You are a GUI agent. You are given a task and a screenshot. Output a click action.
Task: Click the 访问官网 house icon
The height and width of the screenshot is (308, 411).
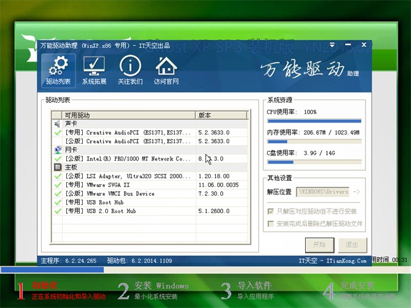click(166, 71)
